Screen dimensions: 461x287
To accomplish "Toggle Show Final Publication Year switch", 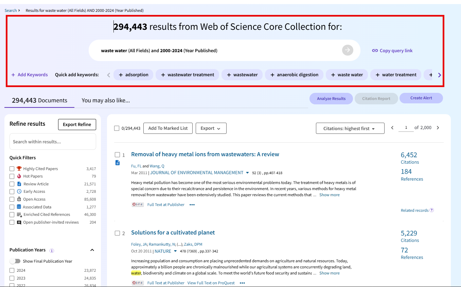I will click(x=15, y=261).
